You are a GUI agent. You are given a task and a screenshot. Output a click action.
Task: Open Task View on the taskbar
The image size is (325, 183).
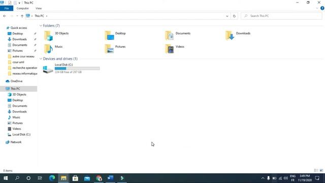click(40, 178)
